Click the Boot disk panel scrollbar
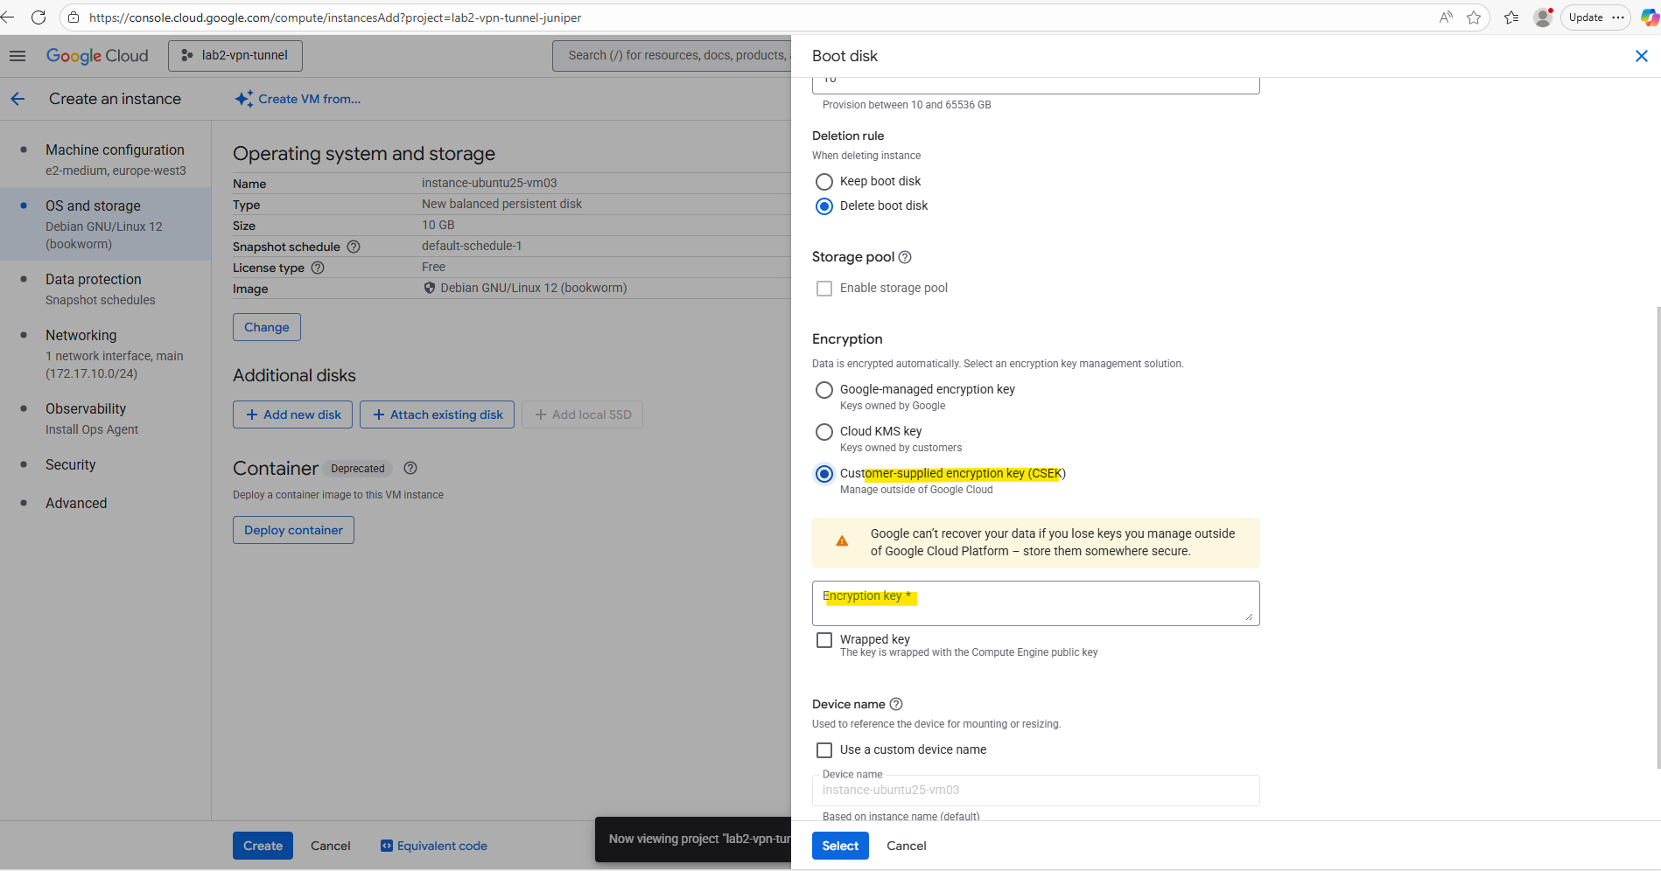This screenshot has width=1661, height=871. [1658, 537]
